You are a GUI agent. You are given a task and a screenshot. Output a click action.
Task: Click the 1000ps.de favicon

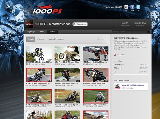pyautogui.click(x=115, y=55)
